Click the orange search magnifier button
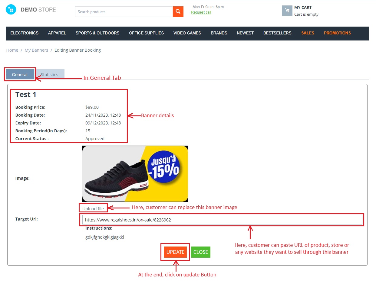Screen dimensions: 376x287 point(178,11)
